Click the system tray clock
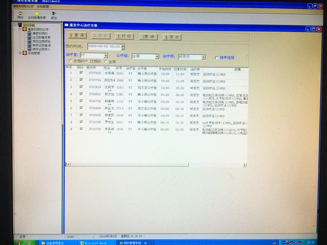 (311, 242)
